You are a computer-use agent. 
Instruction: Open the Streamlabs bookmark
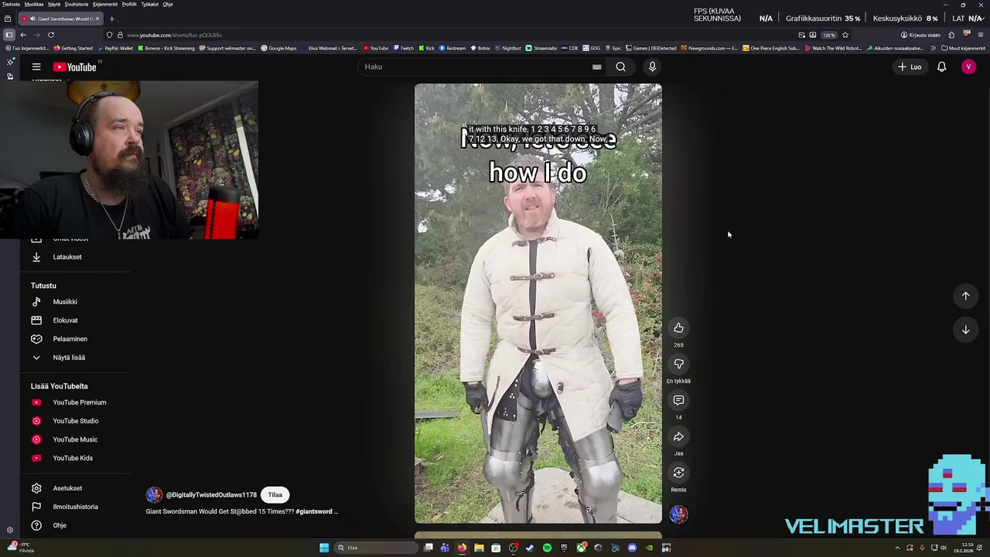tap(541, 48)
